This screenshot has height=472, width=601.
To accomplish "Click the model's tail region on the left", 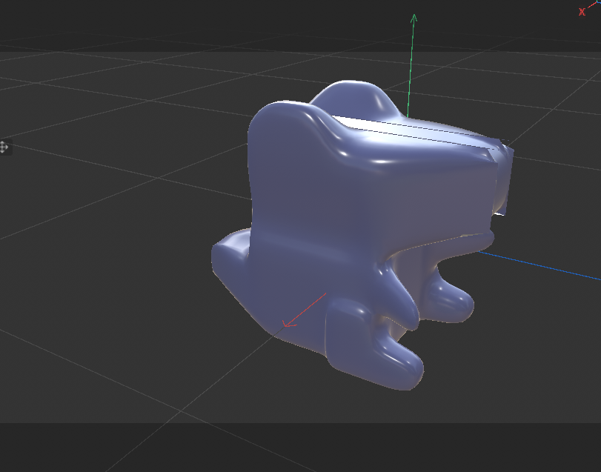I will click(230, 259).
